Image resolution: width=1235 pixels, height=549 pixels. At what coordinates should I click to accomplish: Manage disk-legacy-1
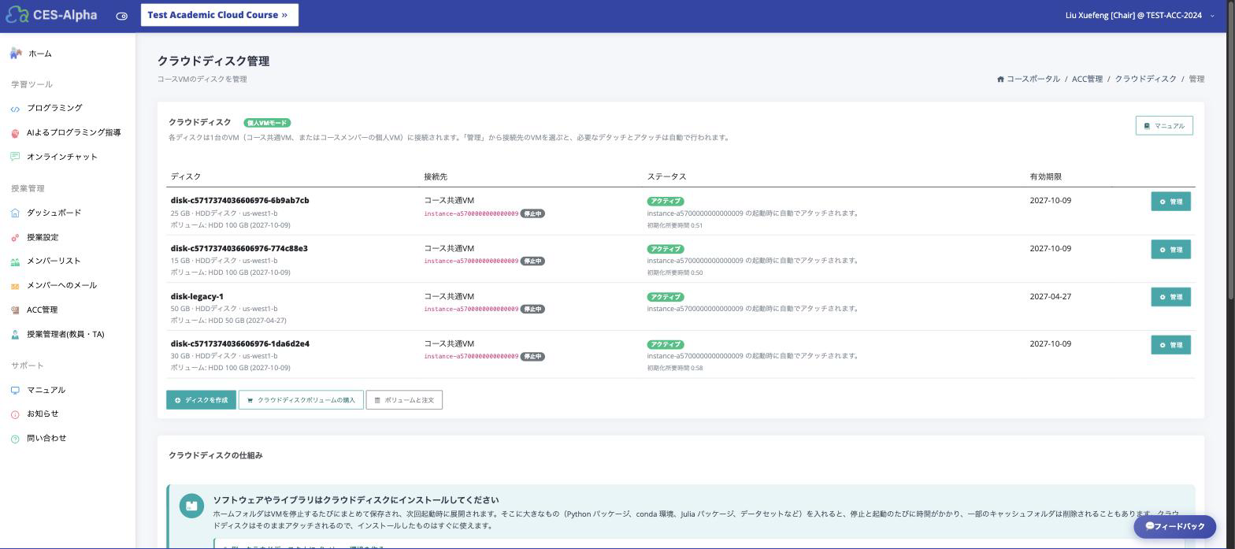point(1170,297)
